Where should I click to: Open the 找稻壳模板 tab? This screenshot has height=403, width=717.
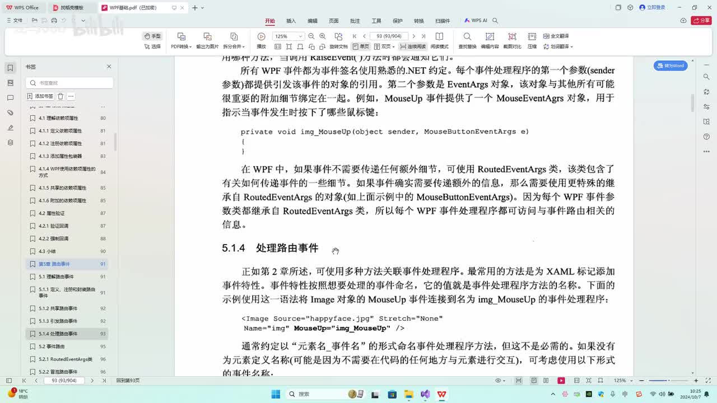(71, 7)
